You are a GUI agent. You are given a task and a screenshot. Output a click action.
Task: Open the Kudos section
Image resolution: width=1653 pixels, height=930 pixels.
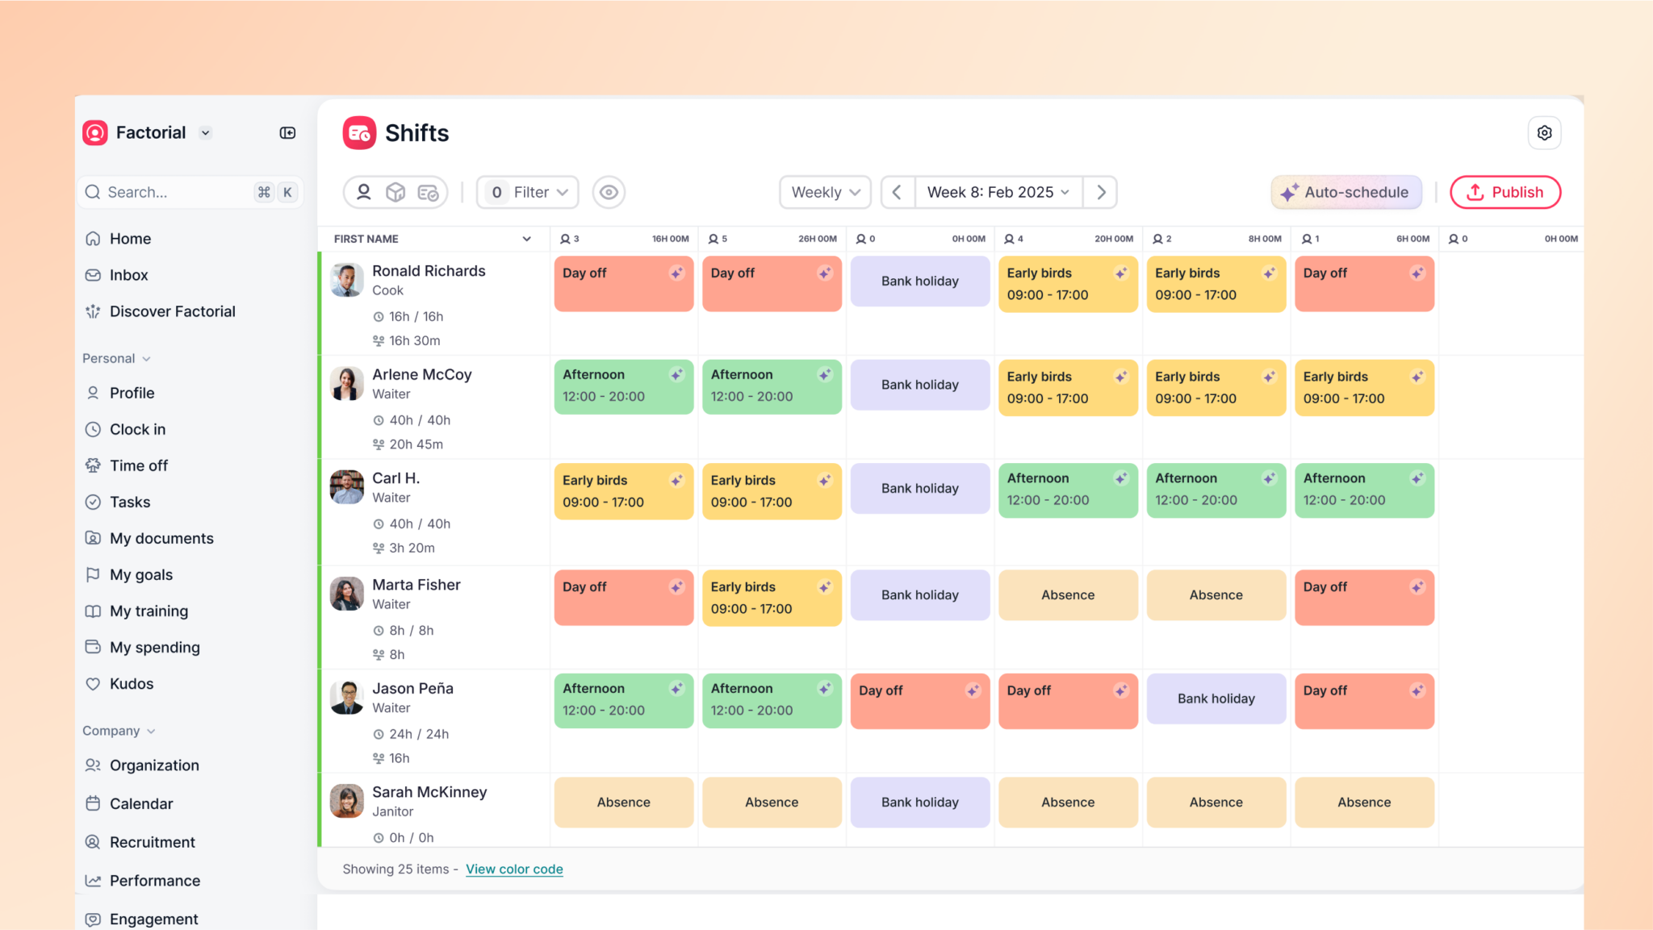(132, 683)
